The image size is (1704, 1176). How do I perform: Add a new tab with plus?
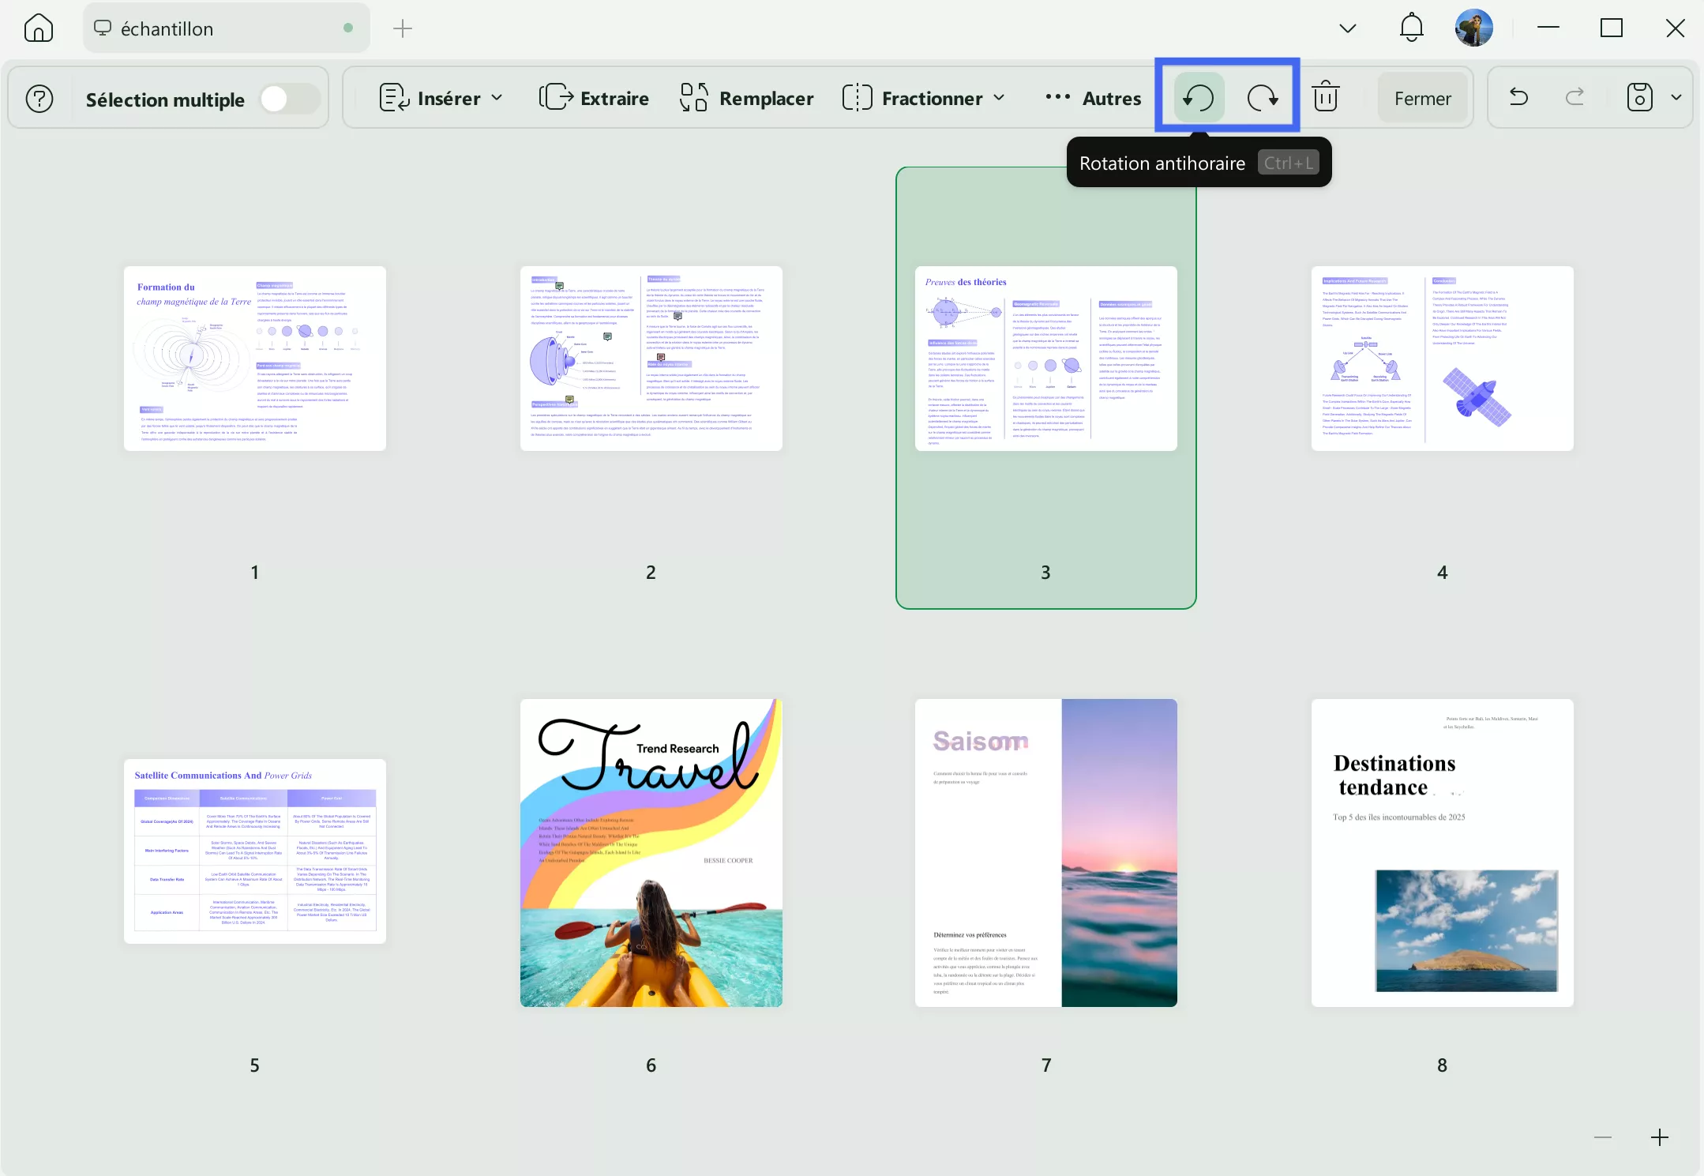pyautogui.click(x=402, y=28)
